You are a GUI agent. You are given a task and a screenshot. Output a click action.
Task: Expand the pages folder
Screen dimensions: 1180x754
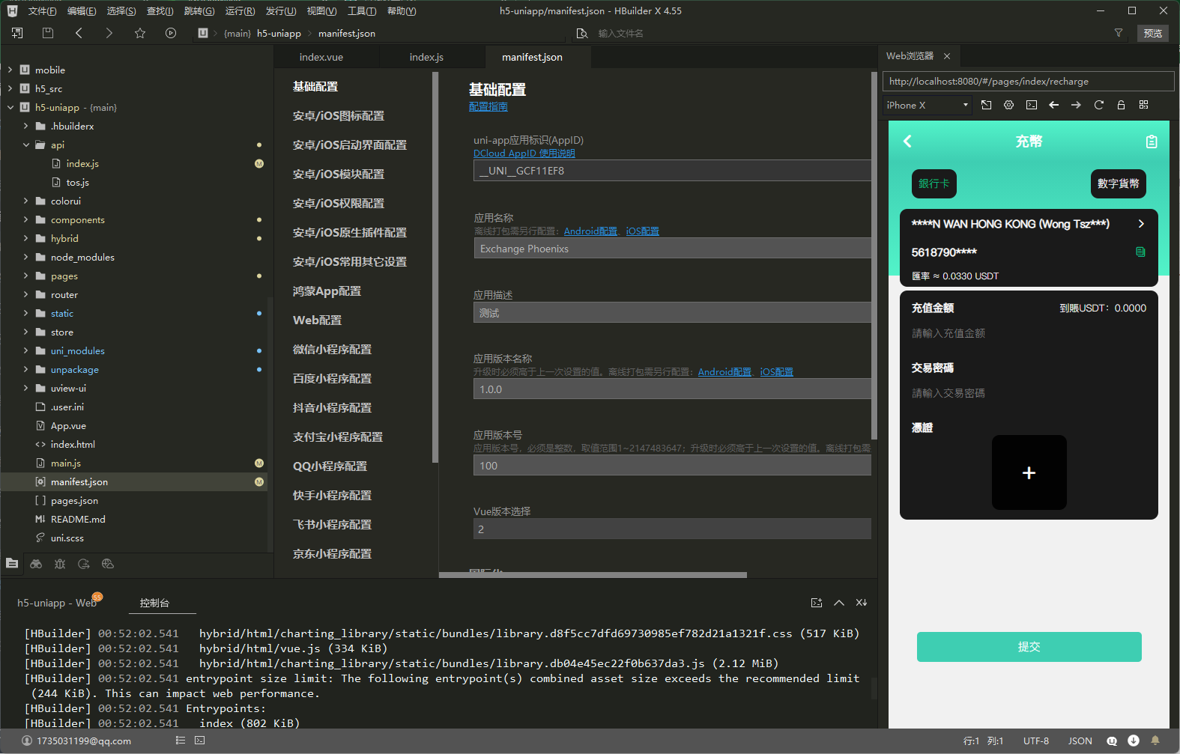(x=26, y=276)
